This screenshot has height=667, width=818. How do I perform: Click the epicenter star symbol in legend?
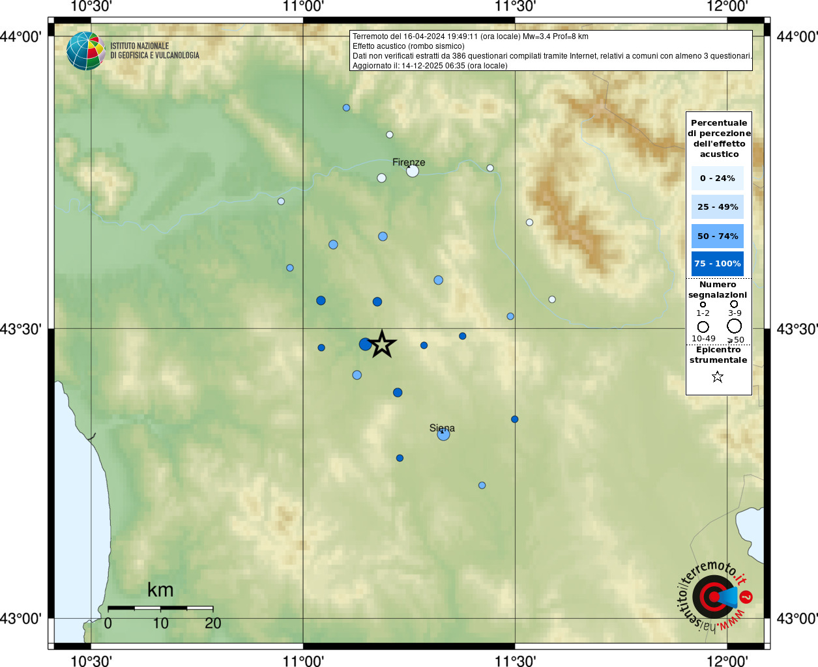click(718, 376)
